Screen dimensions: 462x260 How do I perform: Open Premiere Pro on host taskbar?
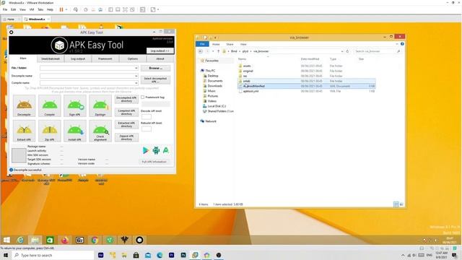coord(172,255)
